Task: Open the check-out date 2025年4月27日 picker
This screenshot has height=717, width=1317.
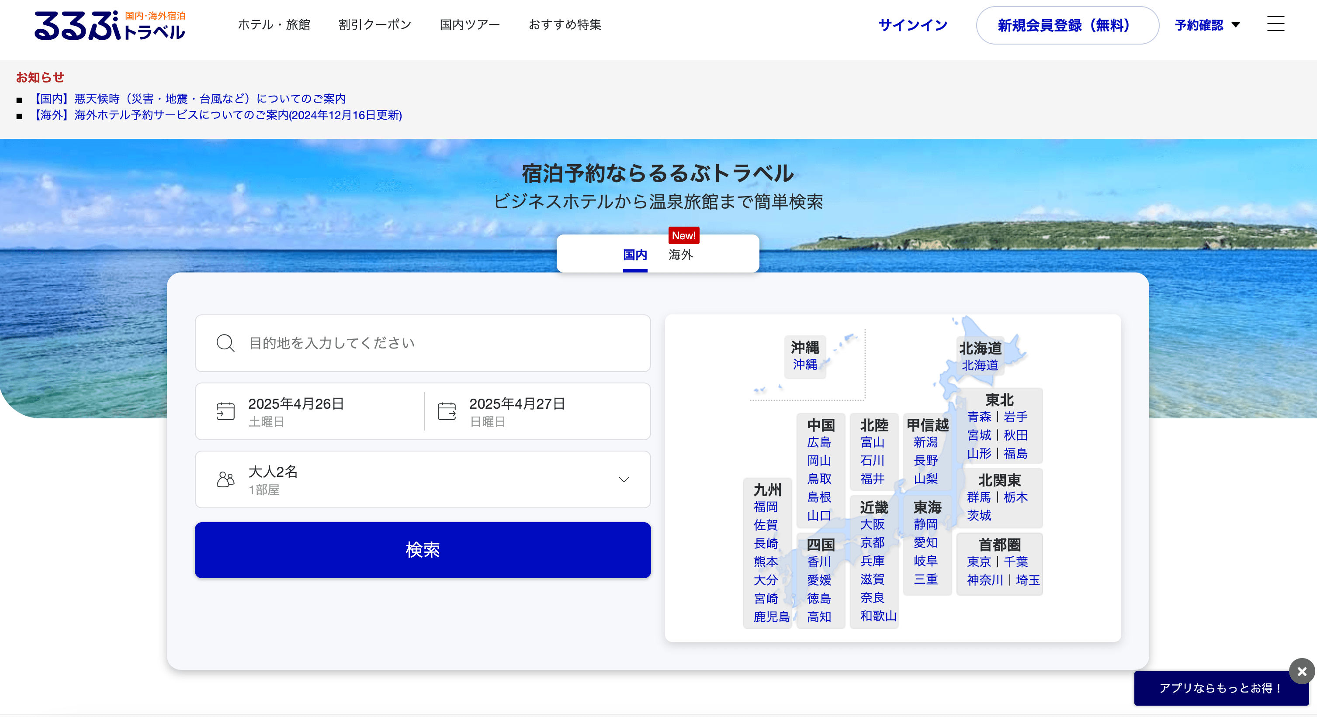Action: 517,404
